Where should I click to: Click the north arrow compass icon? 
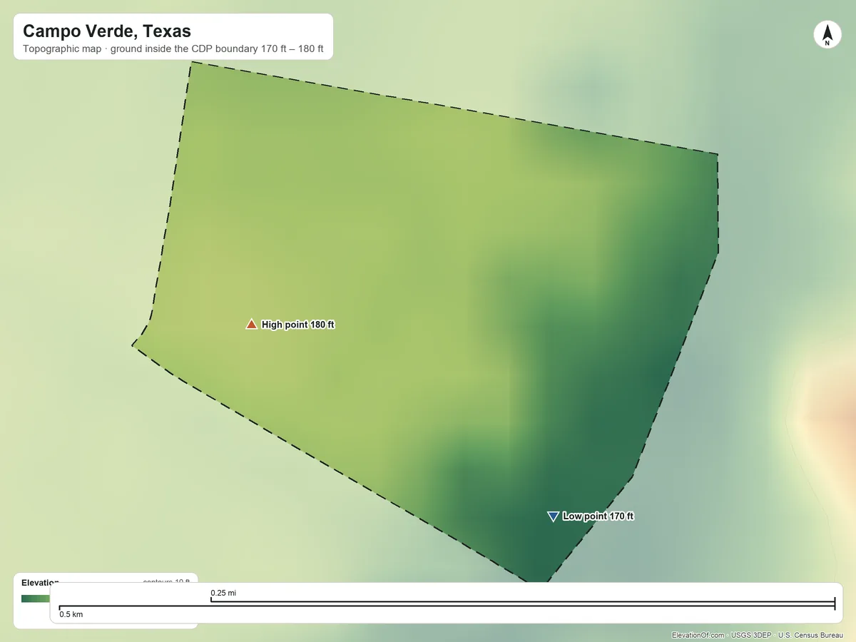click(827, 35)
